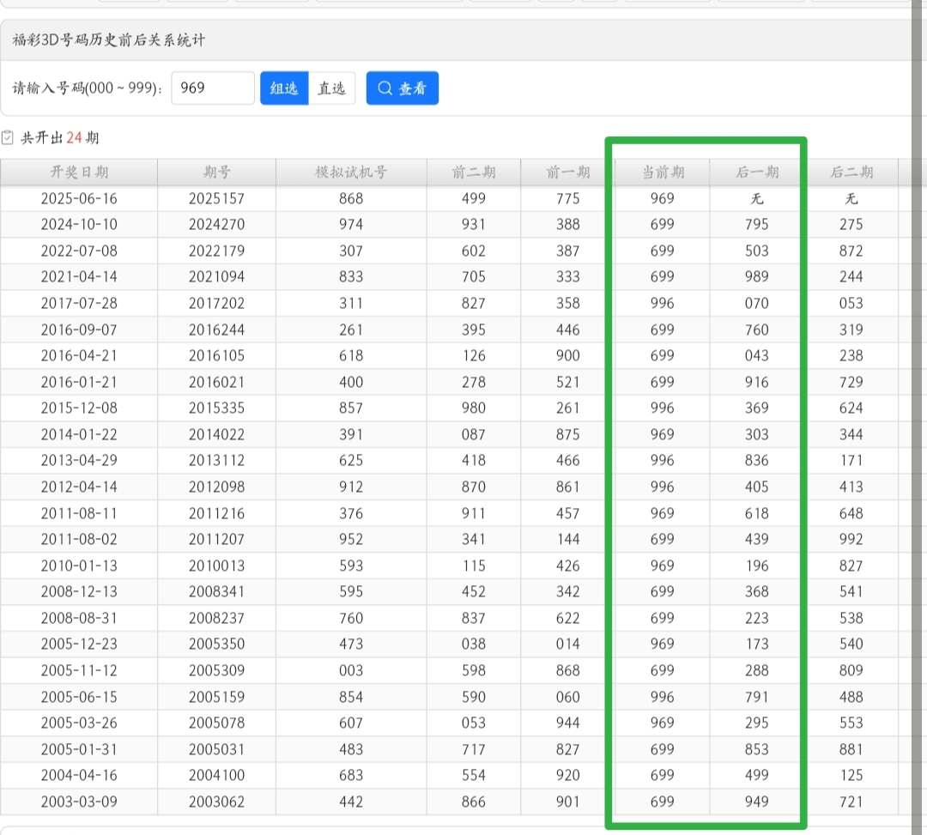The height and width of the screenshot is (835, 927).
Task: Click the 24 count in 共开出24期
Action: click(x=74, y=137)
